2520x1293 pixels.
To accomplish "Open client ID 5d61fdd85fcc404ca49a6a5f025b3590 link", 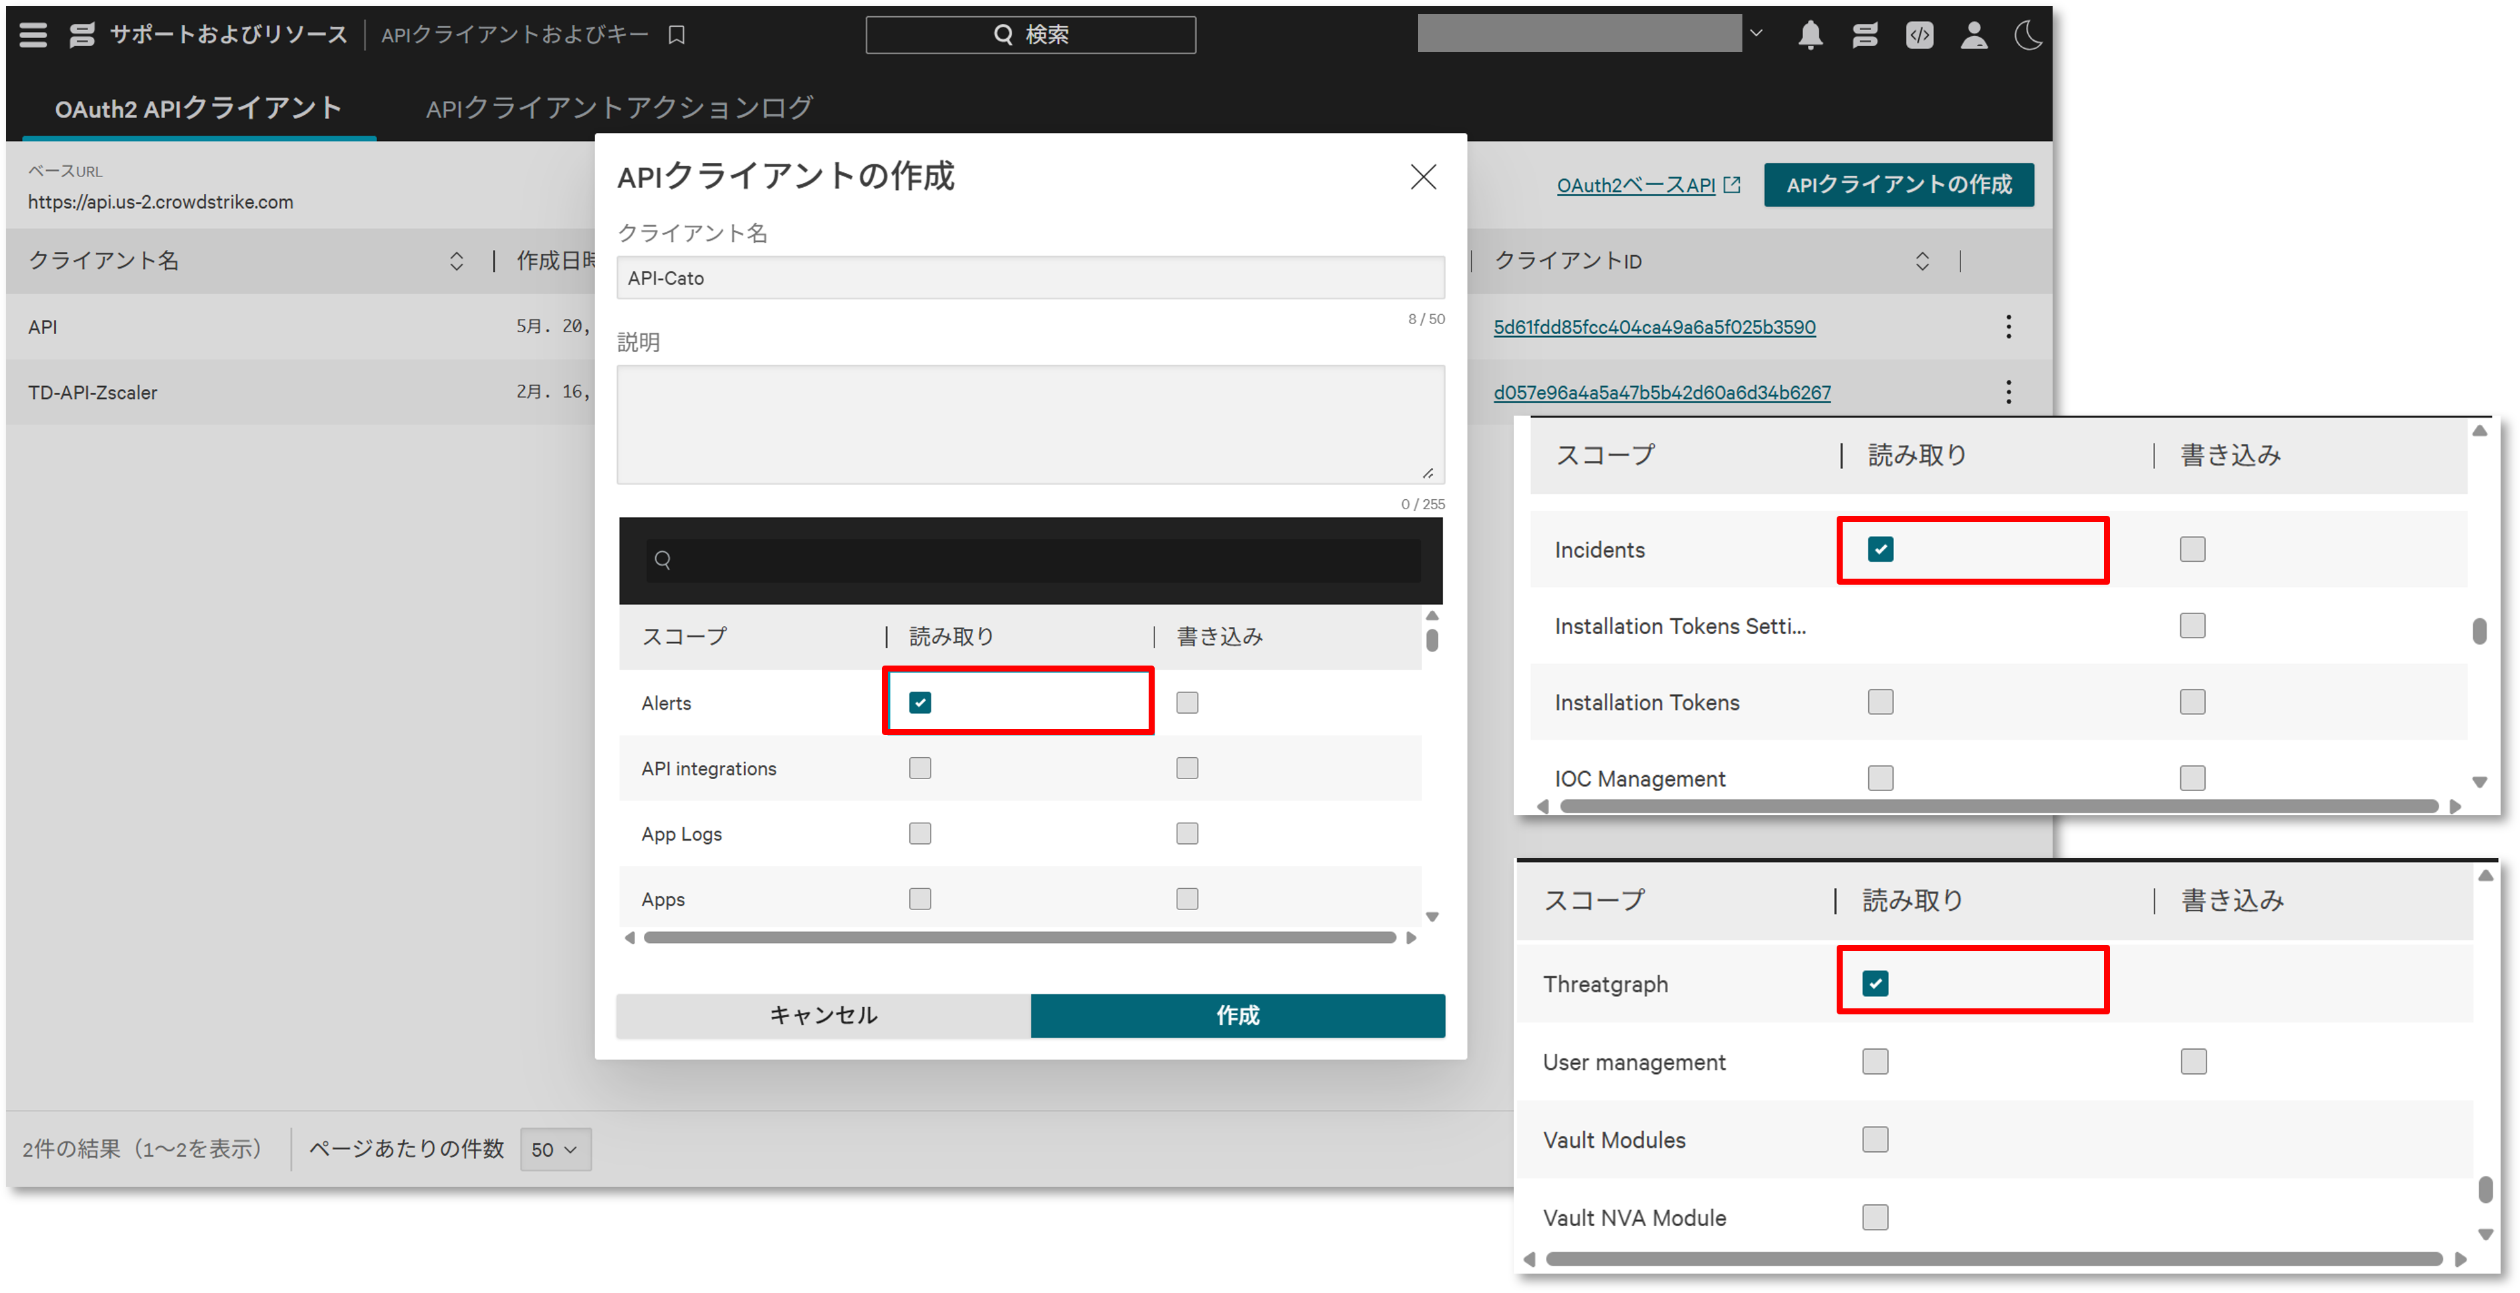I will pyautogui.click(x=1654, y=327).
